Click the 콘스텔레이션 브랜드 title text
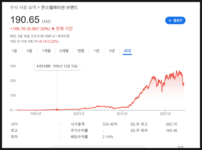This screenshot has width=202, height=150. [x=59, y=7]
